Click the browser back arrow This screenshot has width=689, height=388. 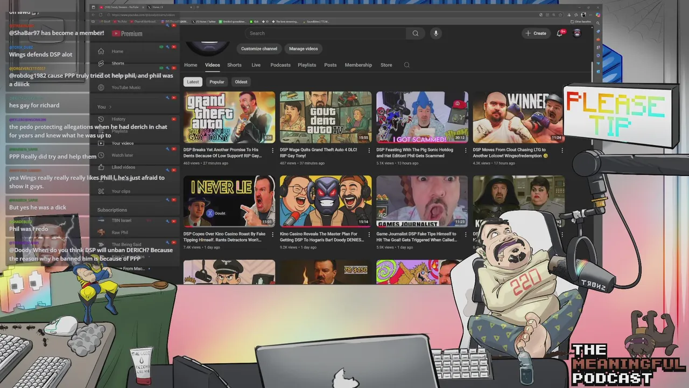coord(93,15)
